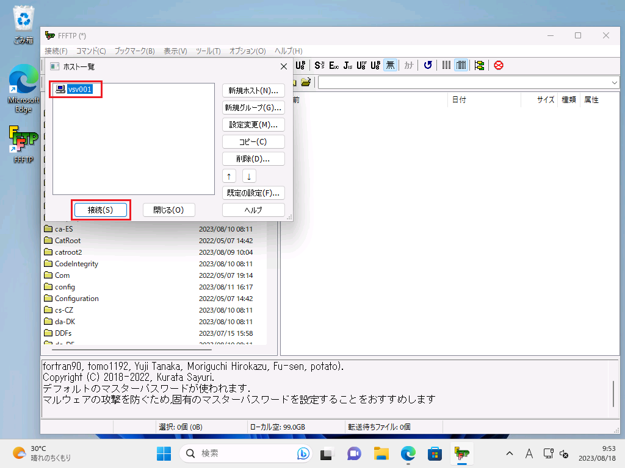Screen dimensions: 625x468
Task: Click the blue refresh arrow icon
Action: point(428,65)
